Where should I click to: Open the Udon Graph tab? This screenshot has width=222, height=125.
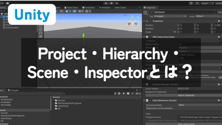pos(120,8)
